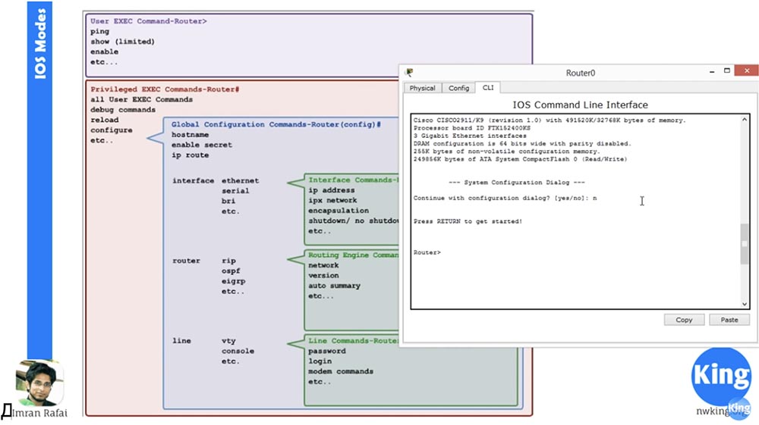Click the 'show (limited)' command text
Screen dimensions: 759x425
[122, 42]
